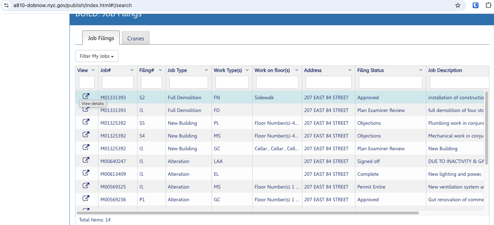The width and height of the screenshot is (494, 225).
Task: Sort by the Job Description column header
Action: tap(445, 70)
